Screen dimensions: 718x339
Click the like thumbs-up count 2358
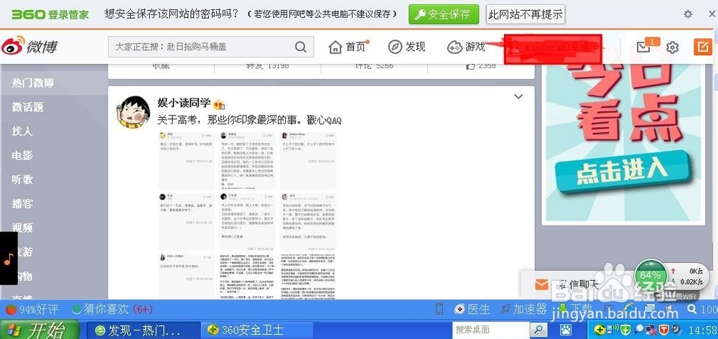point(481,66)
